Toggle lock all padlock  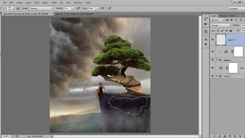coord(230,31)
